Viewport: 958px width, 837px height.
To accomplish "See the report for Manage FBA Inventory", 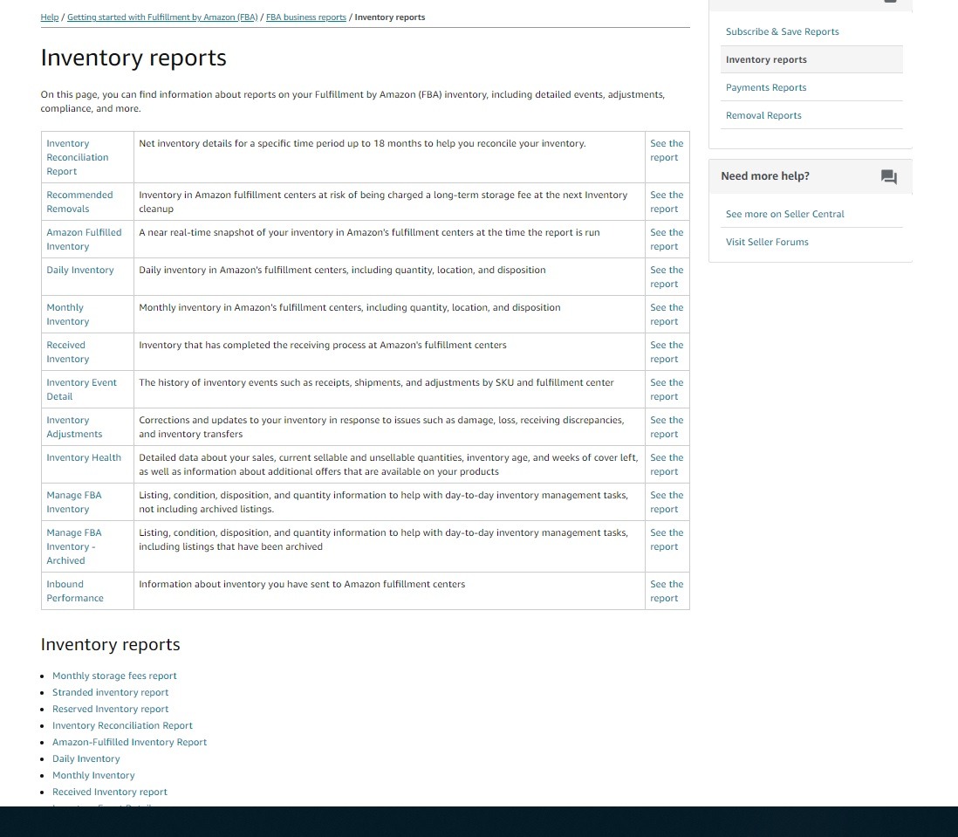I will tap(667, 502).
